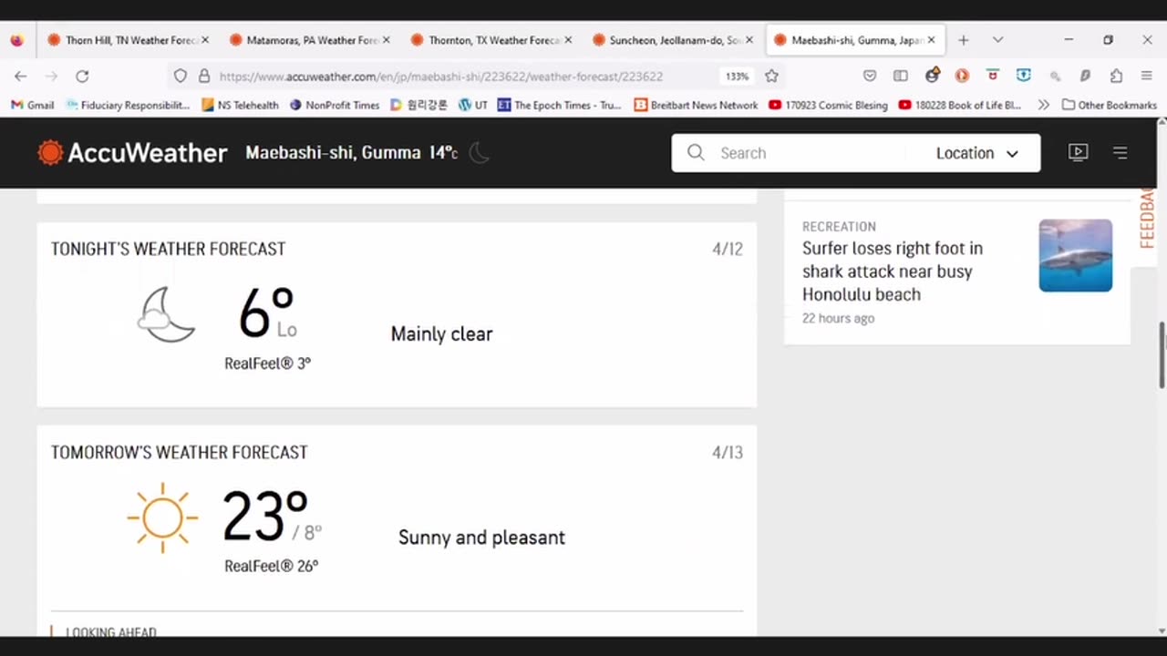Show more bookmarks via overflow chevron
The width and height of the screenshot is (1167, 656).
click(1043, 105)
